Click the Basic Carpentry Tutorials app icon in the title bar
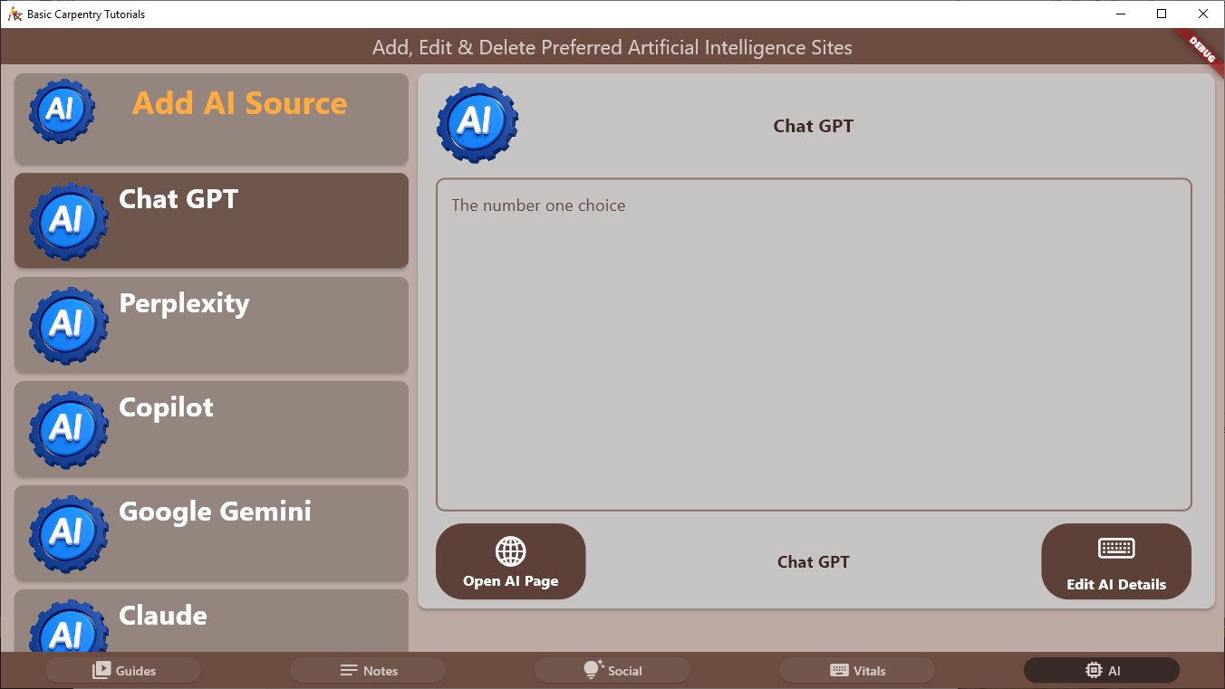 tap(14, 14)
